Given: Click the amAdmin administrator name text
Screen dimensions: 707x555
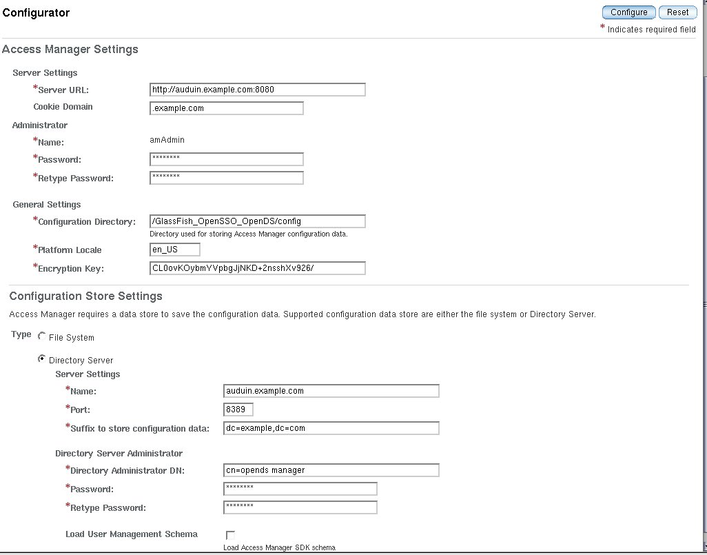Looking at the screenshot, I should click(167, 140).
